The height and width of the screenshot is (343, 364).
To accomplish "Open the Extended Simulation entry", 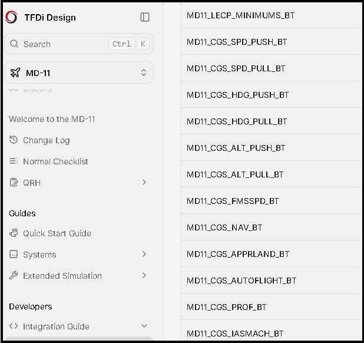I will (x=62, y=276).
